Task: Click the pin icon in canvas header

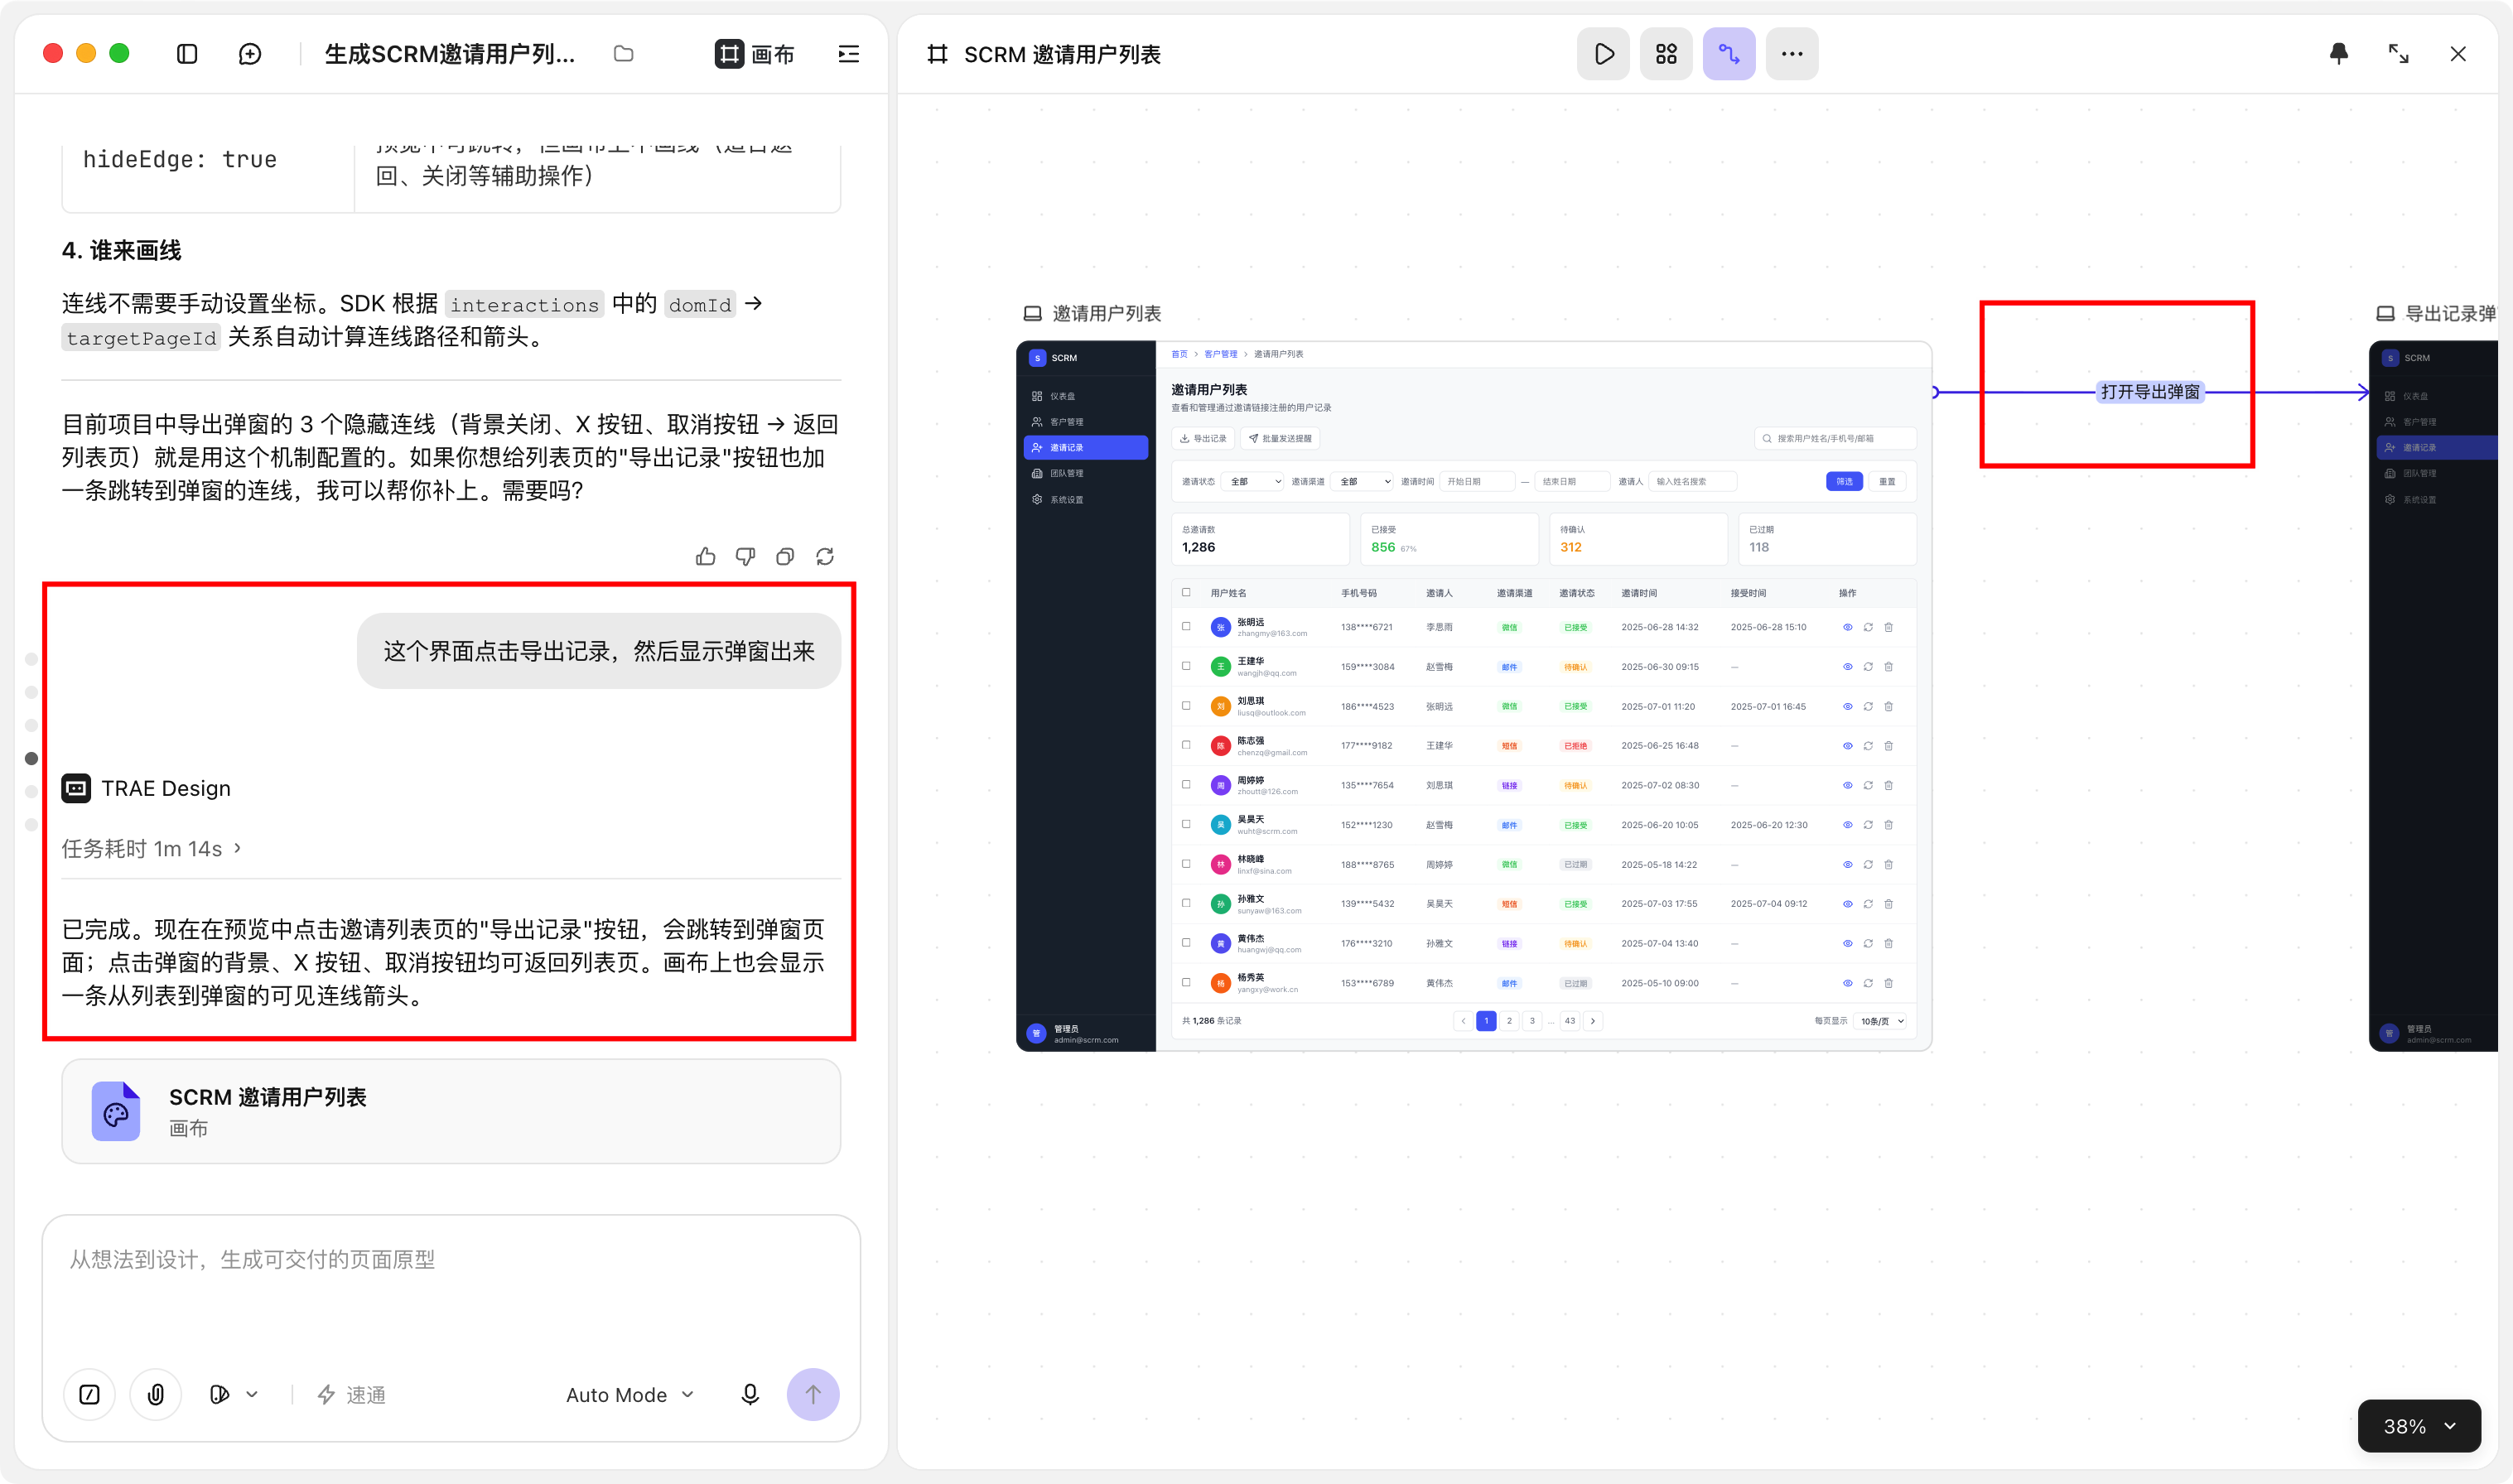Action: [x=2339, y=54]
